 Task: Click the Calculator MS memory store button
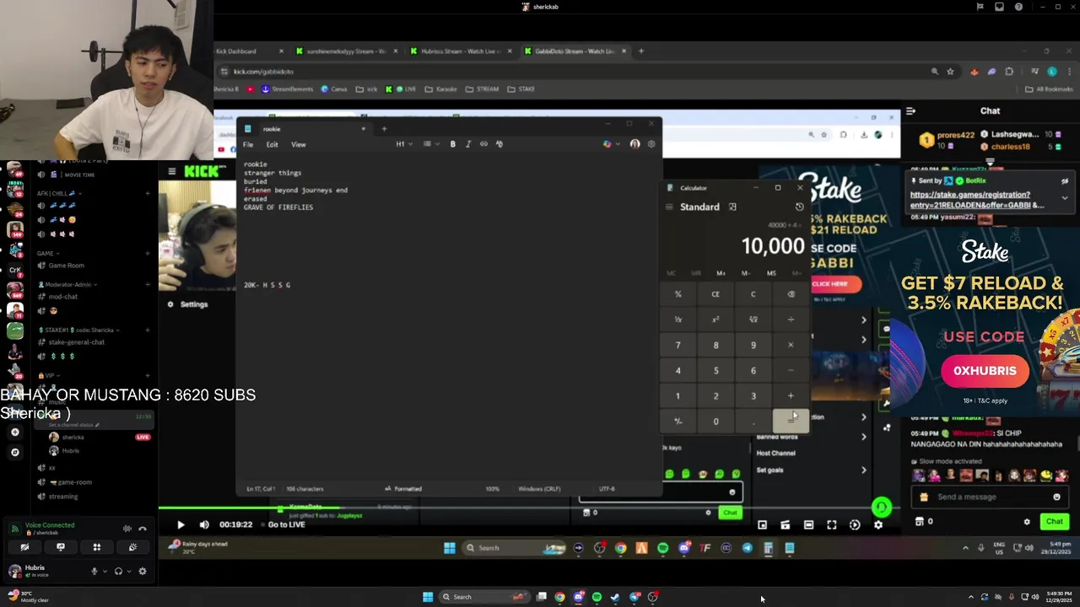[x=771, y=273]
